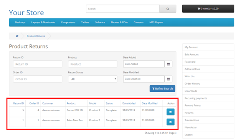The width and height of the screenshot is (241, 140).
Task: Sort by Date Modified column header
Action: 150,103
